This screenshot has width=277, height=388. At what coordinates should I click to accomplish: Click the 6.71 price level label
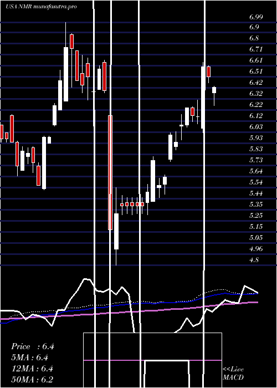[256, 49]
